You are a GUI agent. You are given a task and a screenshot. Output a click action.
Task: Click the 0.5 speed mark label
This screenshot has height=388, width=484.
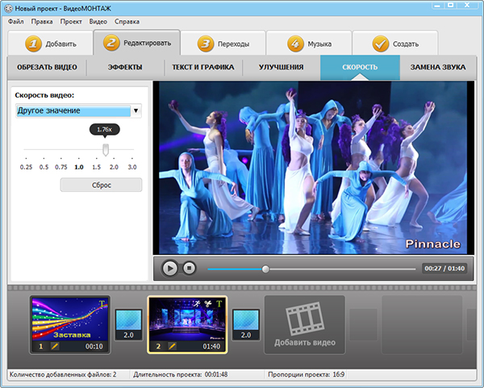[44, 167]
